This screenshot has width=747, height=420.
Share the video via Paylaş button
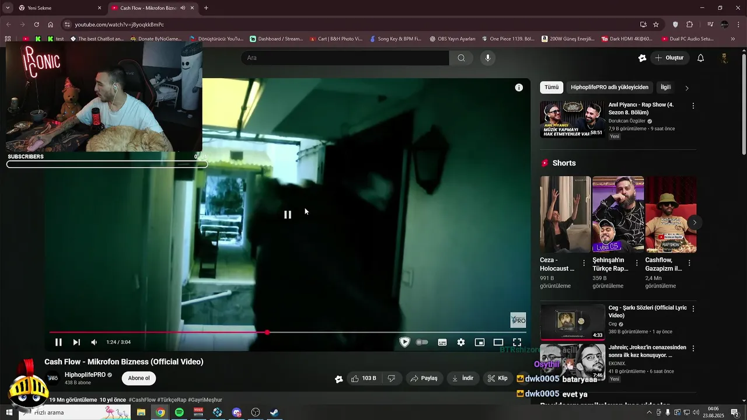[424, 378]
